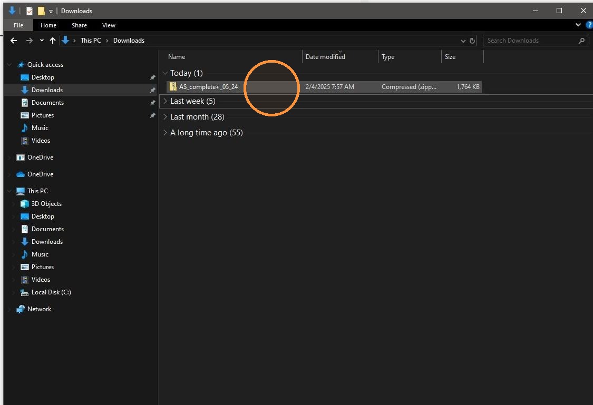Image resolution: width=593 pixels, height=405 pixels.
Task: Collapse This PC tree node
Action: (x=9, y=191)
